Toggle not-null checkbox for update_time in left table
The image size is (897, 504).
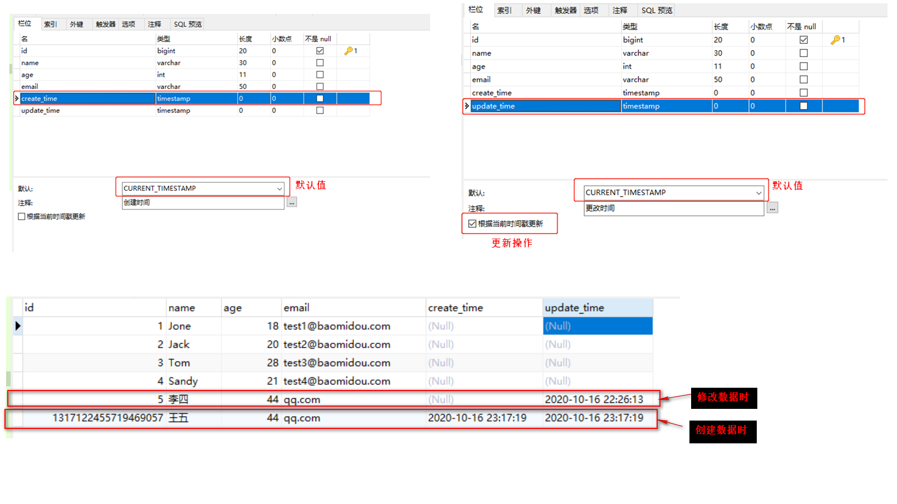click(320, 111)
